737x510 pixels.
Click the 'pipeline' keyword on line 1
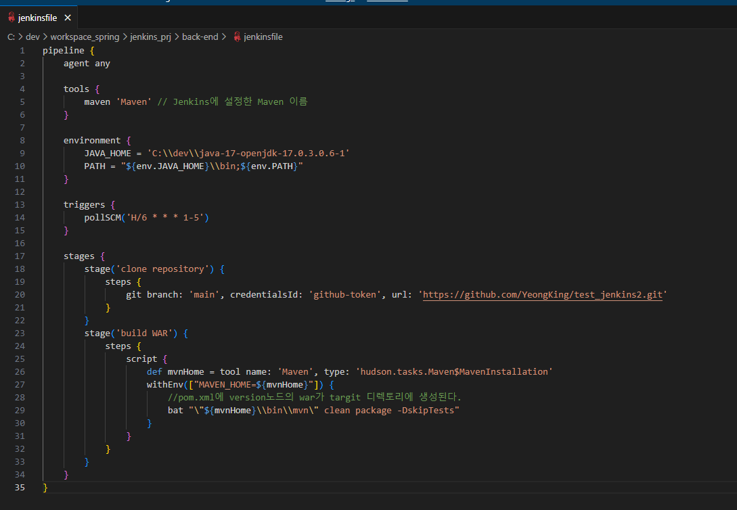tap(64, 50)
